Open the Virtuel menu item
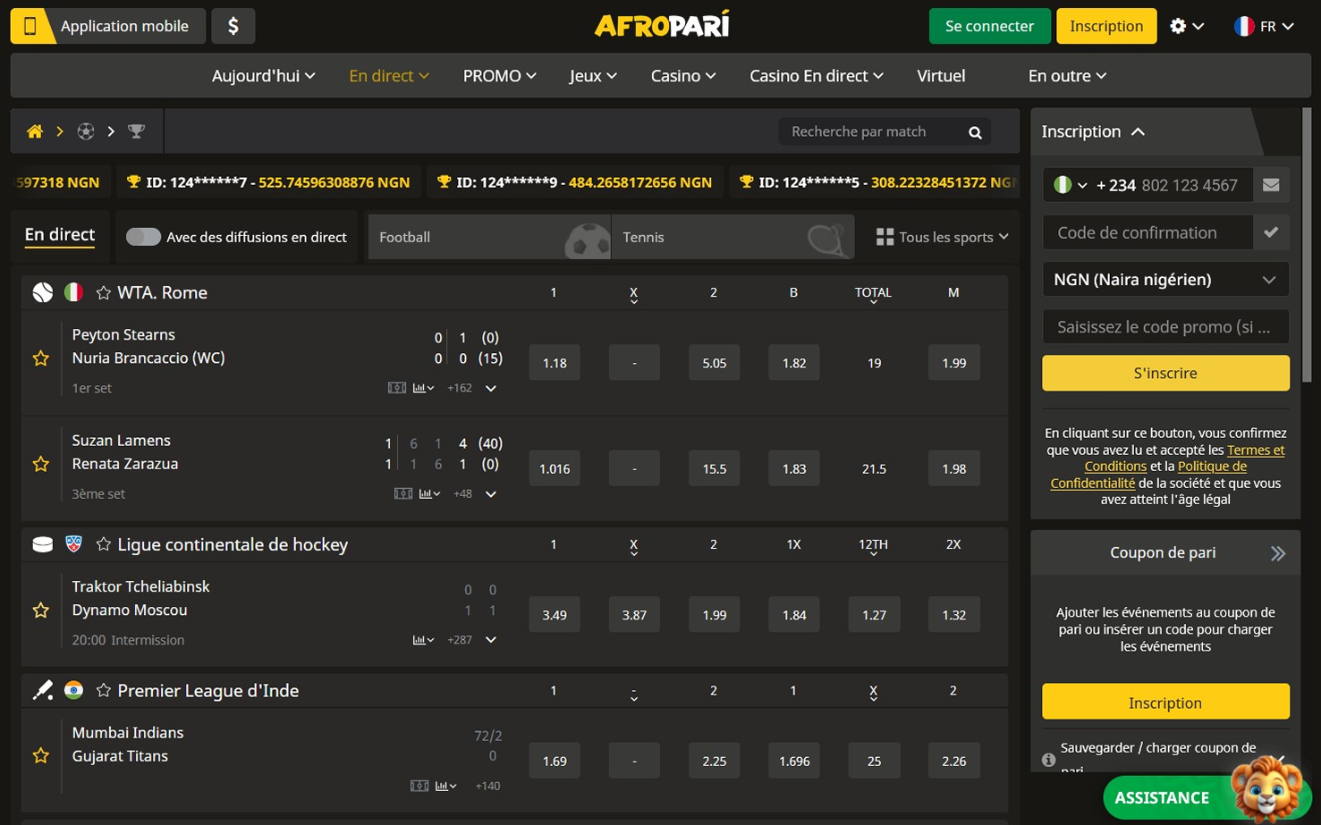The image size is (1321, 825). (941, 76)
